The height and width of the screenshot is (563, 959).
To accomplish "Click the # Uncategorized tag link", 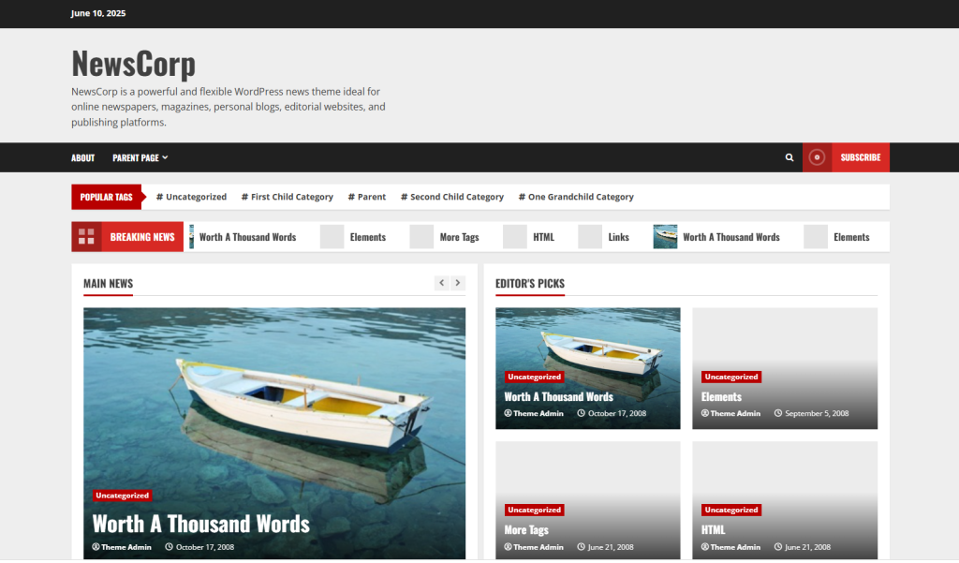I will (191, 197).
